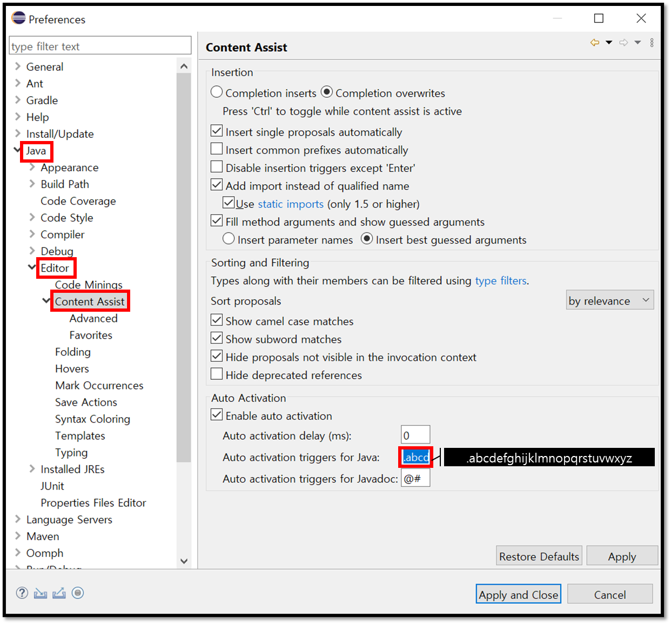Expand the Install/Update tree node

click(x=18, y=133)
